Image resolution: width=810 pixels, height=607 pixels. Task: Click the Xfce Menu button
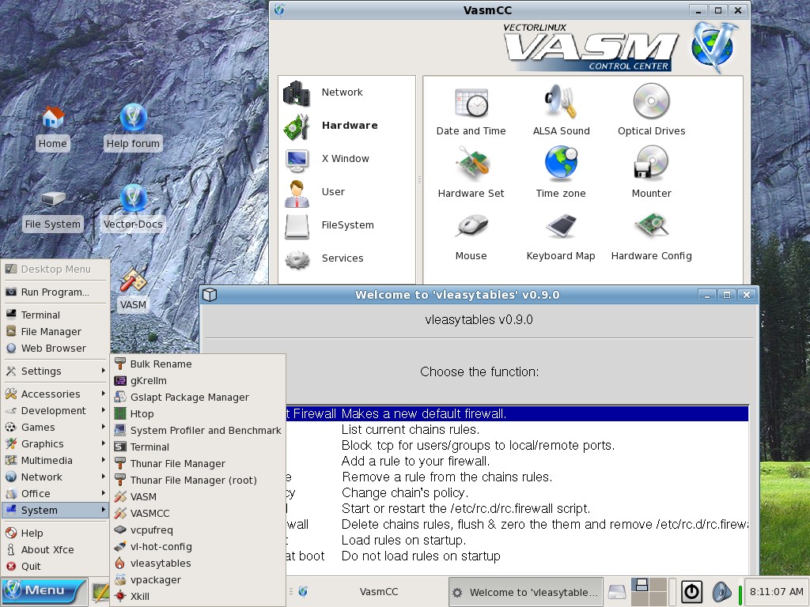[x=44, y=591]
